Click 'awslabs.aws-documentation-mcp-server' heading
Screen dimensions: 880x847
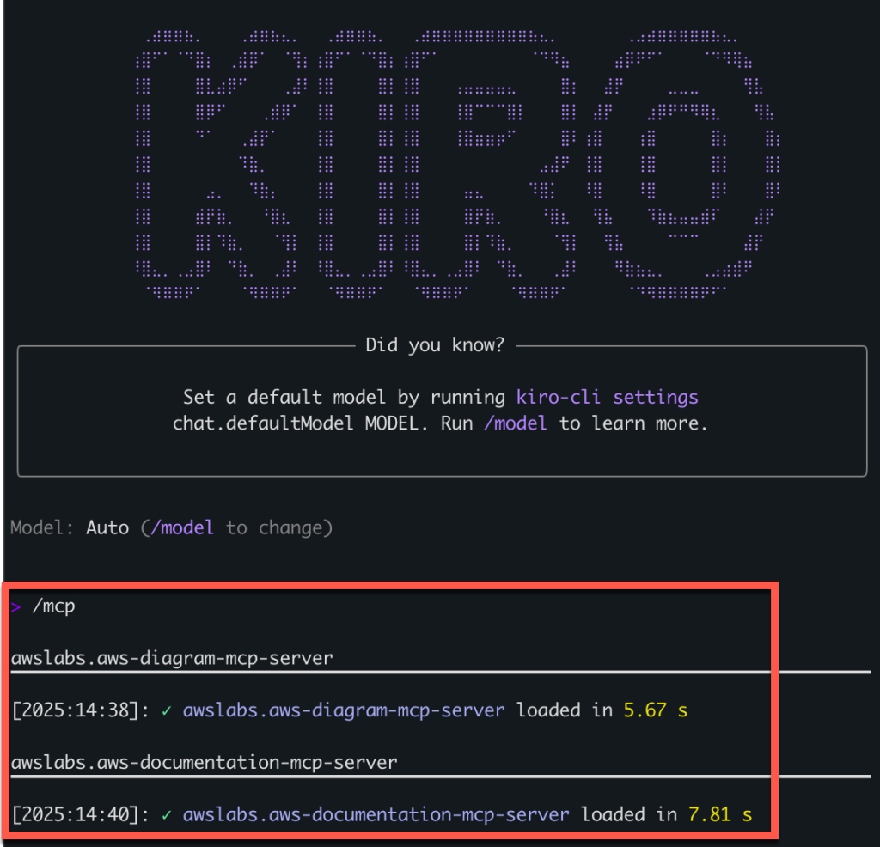point(205,762)
